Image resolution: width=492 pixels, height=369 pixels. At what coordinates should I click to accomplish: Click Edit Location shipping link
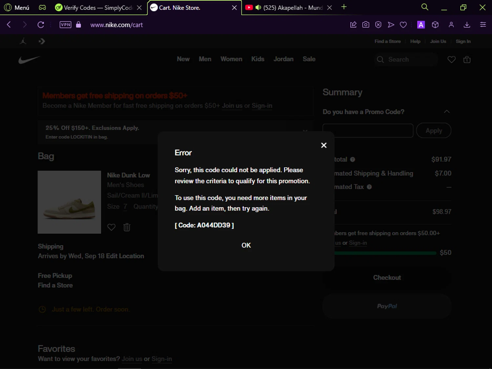pos(125,256)
